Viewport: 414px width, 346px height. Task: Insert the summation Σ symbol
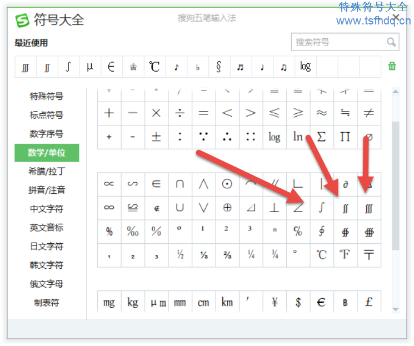point(322,137)
